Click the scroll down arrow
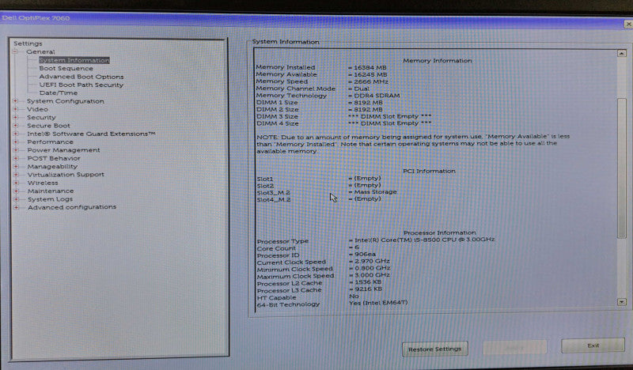 (622, 302)
